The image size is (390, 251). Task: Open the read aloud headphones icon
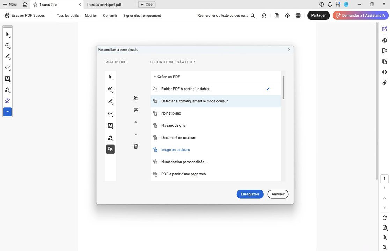[x=262, y=15]
